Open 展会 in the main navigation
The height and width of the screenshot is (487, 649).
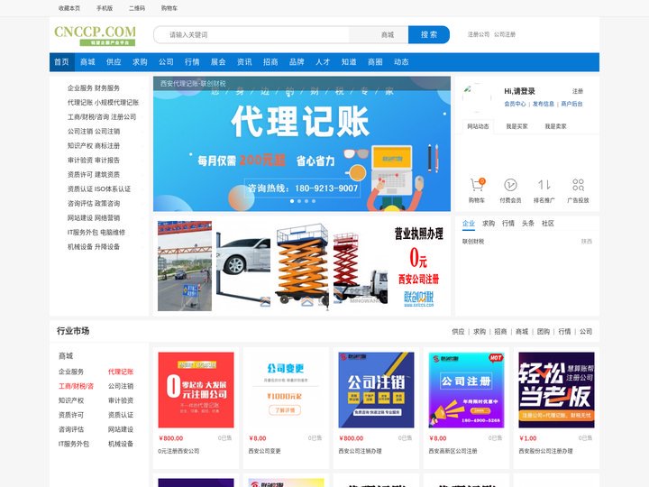[218, 62]
